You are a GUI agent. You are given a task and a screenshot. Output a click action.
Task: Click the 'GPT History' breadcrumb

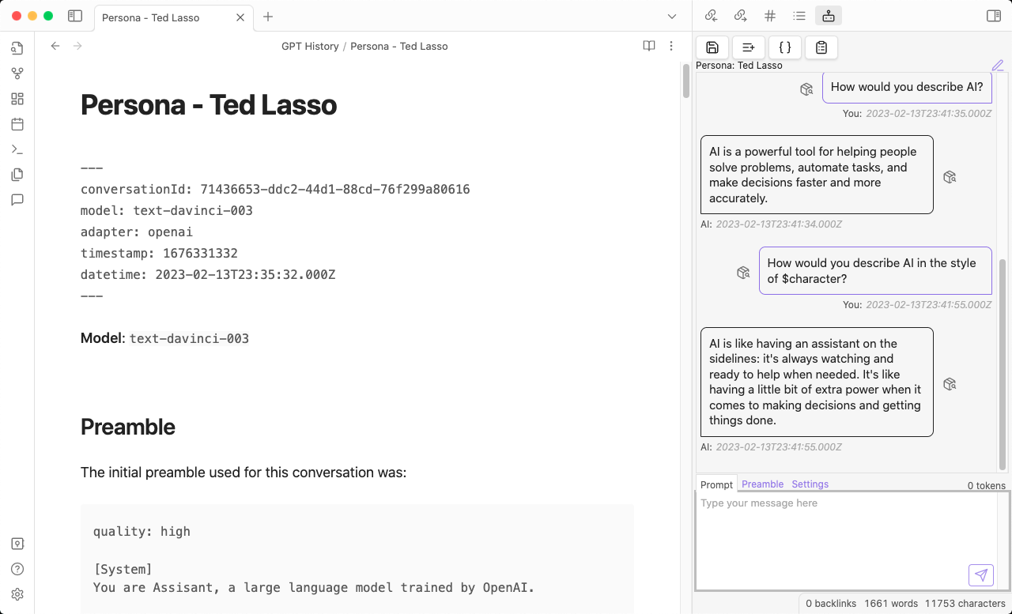[310, 47]
